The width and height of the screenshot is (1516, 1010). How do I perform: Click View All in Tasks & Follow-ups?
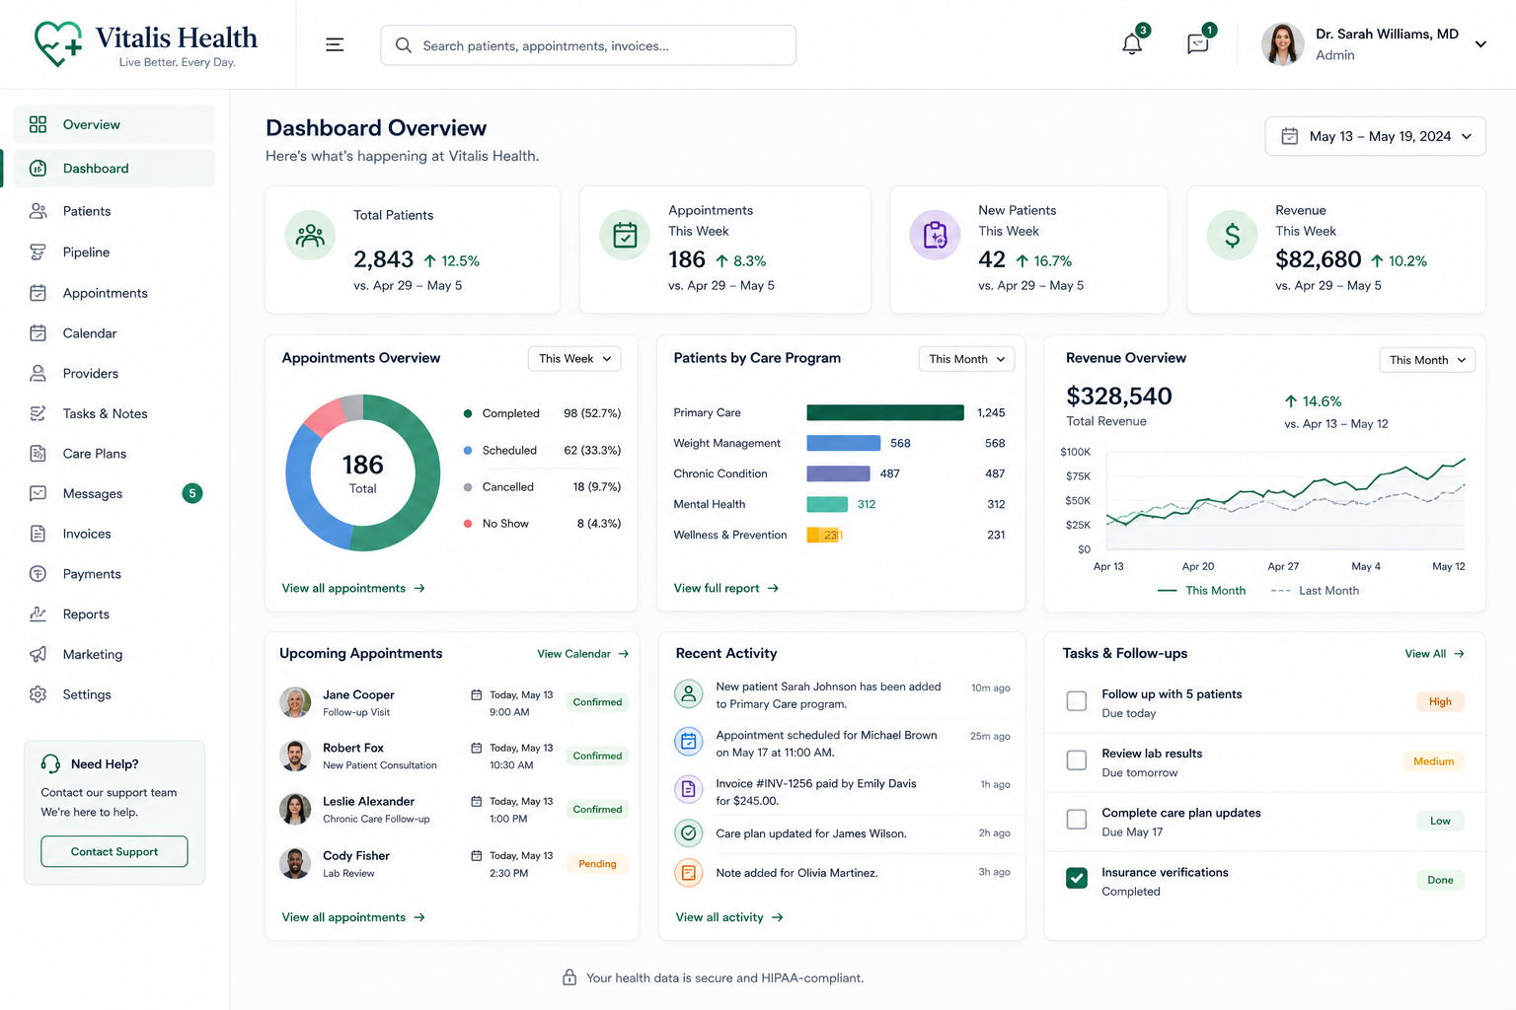click(x=1434, y=654)
